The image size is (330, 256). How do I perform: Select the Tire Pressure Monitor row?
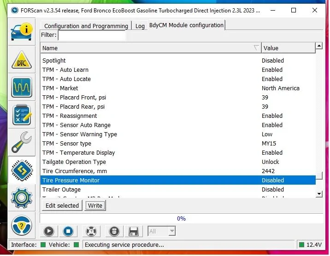(x=178, y=180)
